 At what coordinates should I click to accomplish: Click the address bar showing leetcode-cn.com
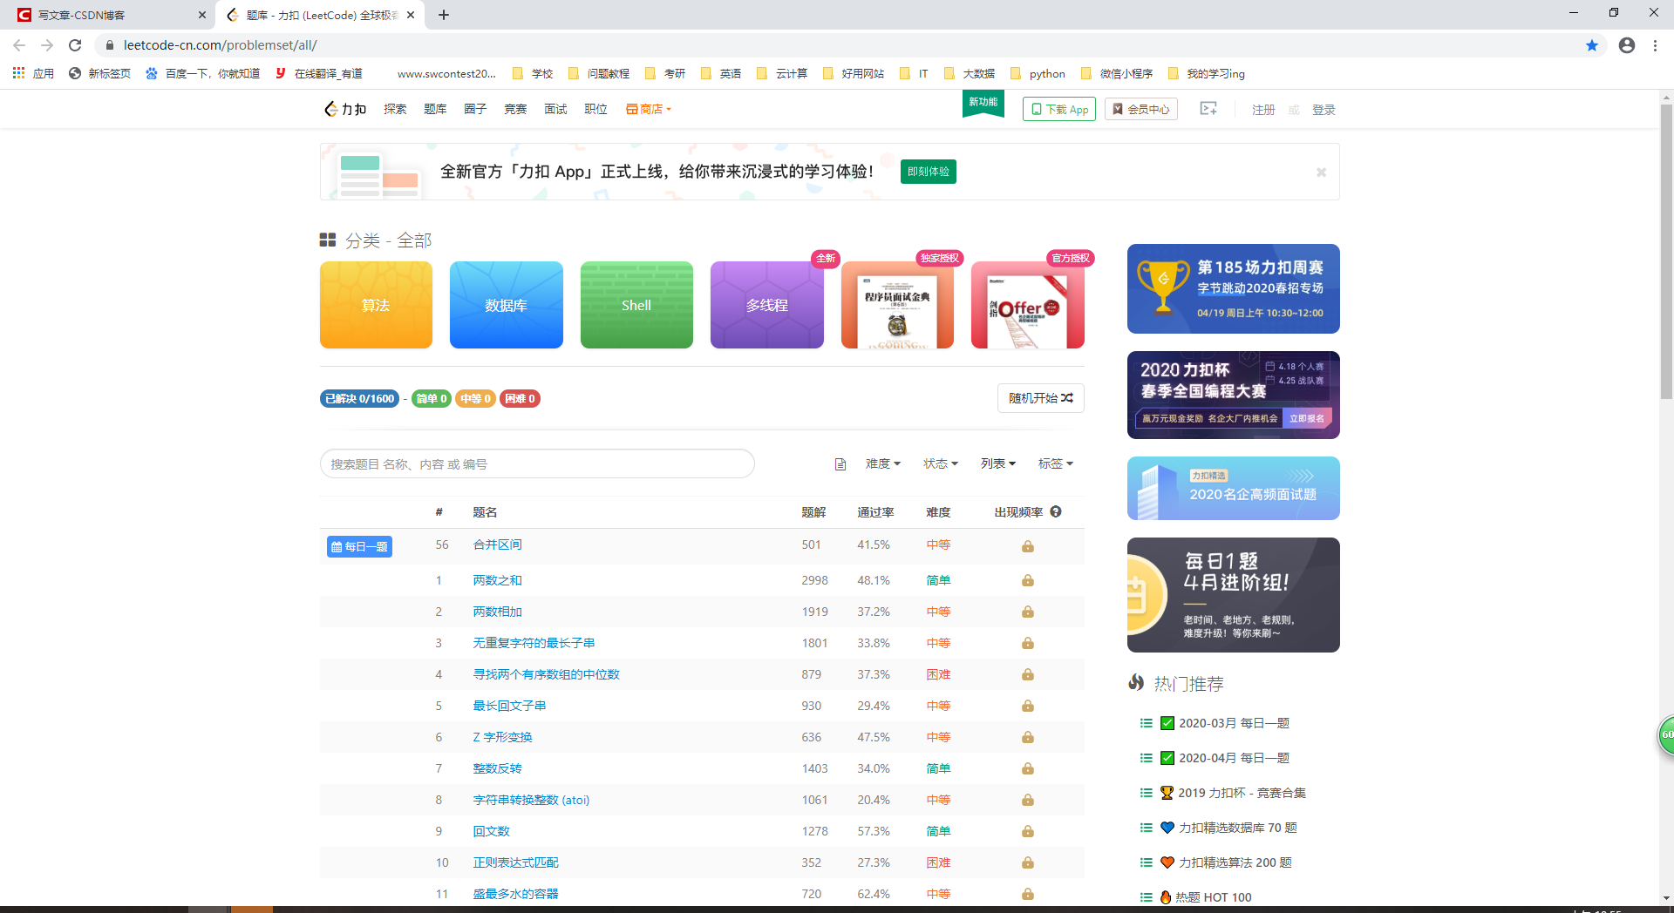(x=837, y=45)
